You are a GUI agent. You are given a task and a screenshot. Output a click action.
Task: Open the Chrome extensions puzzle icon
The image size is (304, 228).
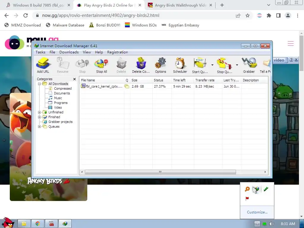[x=269, y=15]
